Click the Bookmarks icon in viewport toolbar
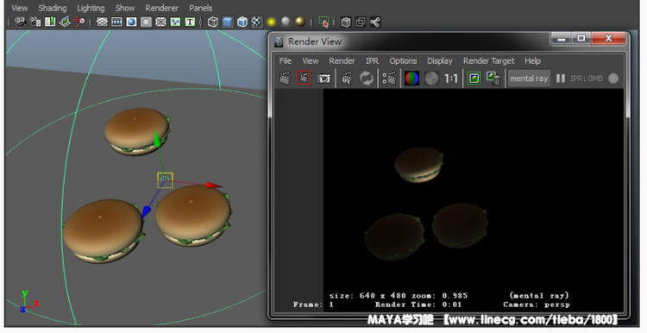Image resolution: width=647 pixels, height=333 pixels. 50,22
